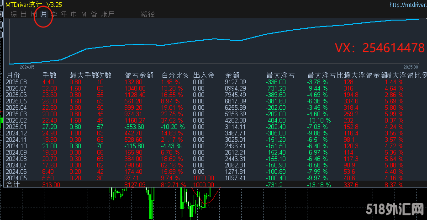
Task: Open the 备 tab
Action: click(x=94, y=14)
